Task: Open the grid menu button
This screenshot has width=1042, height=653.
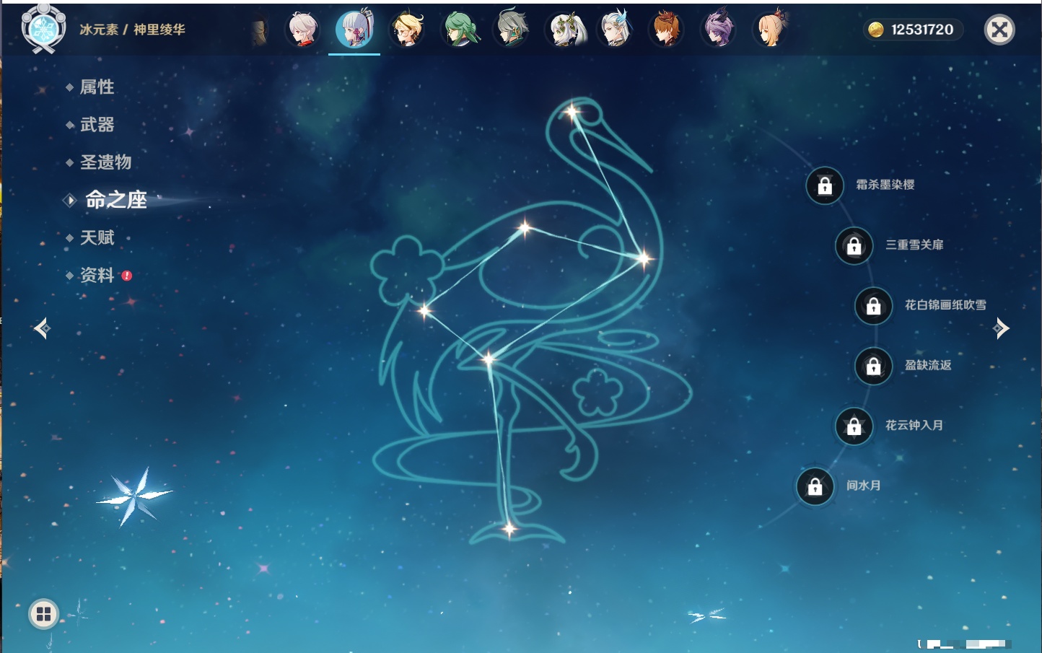Action: coord(43,614)
